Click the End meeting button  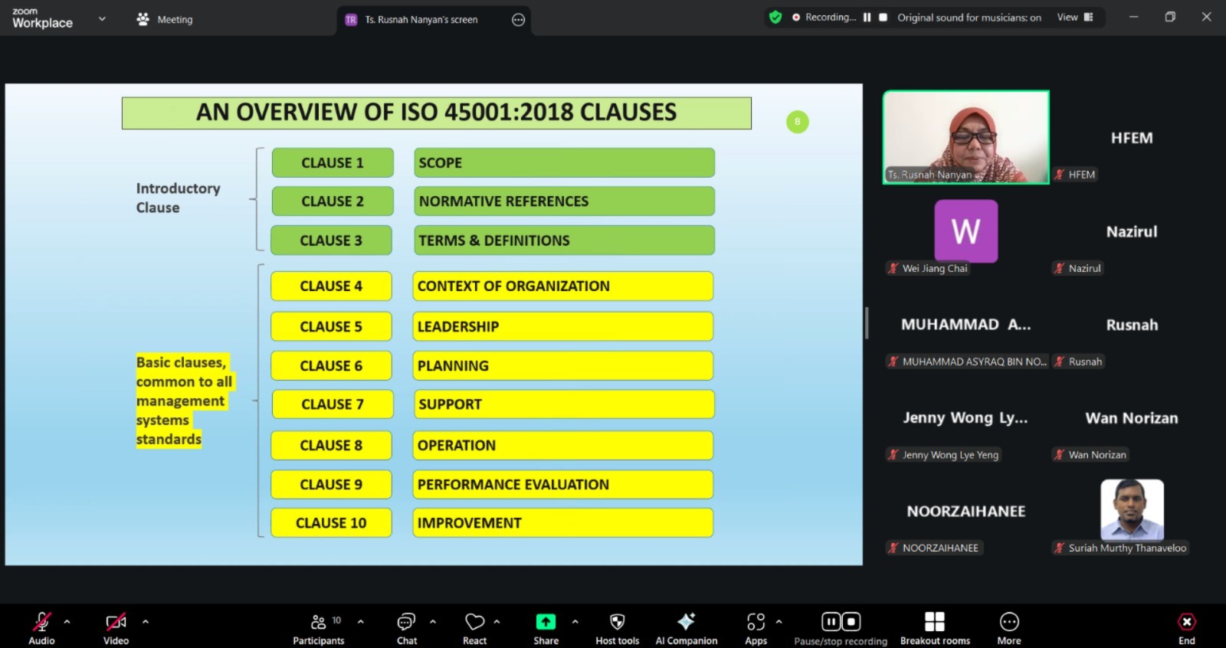(1186, 628)
